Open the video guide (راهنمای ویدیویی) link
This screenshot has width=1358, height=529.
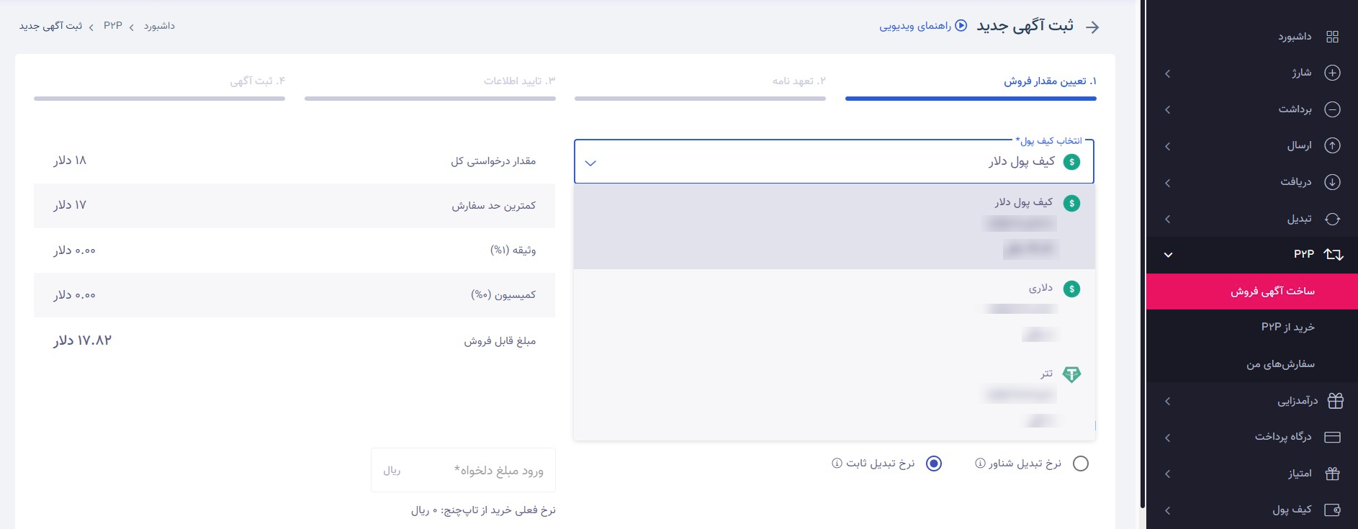(922, 27)
